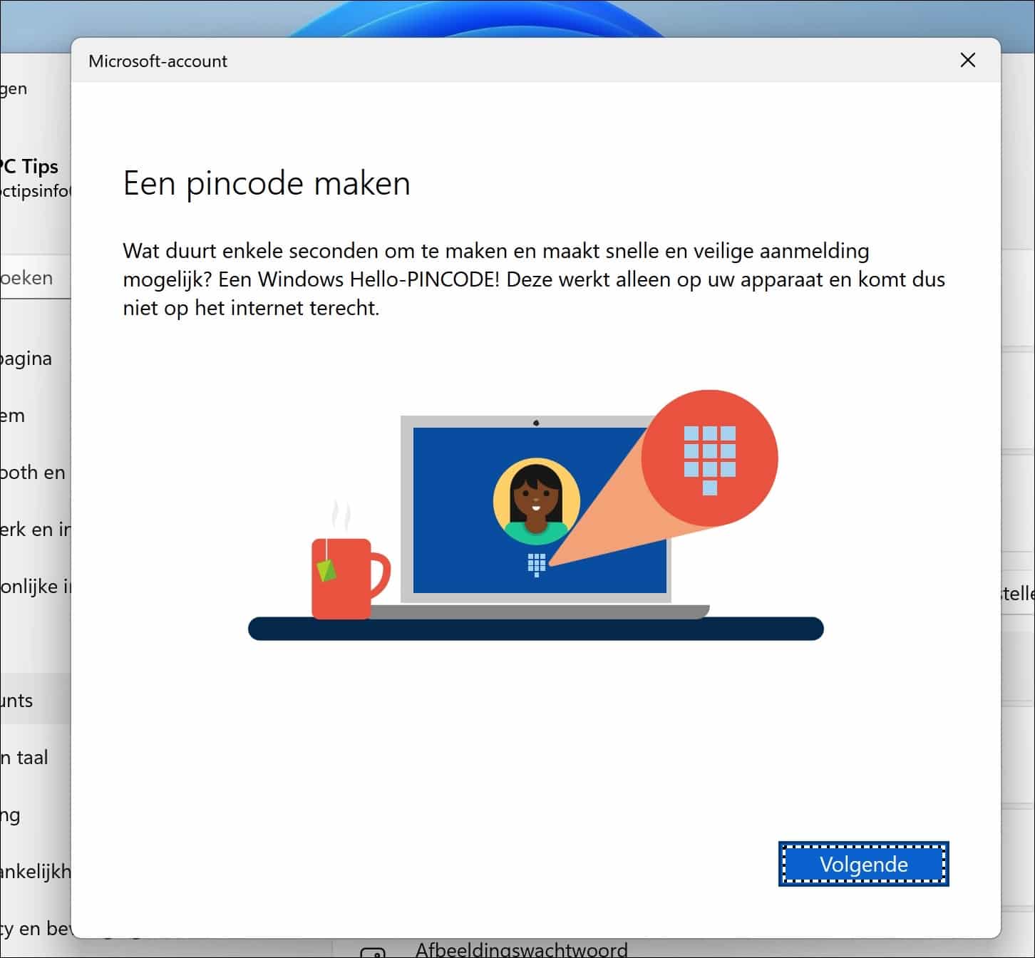Expand the Afbeeldingswachtwoord option

[x=521, y=949]
